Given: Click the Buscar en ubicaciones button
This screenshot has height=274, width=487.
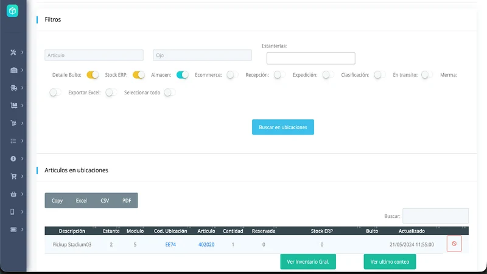Looking at the screenshot, I should coord(283,127).
